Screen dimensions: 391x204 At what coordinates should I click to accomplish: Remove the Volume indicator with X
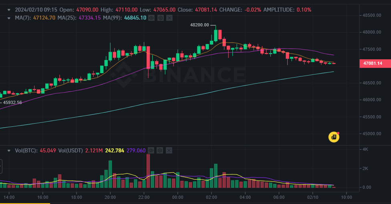point(169,150)
